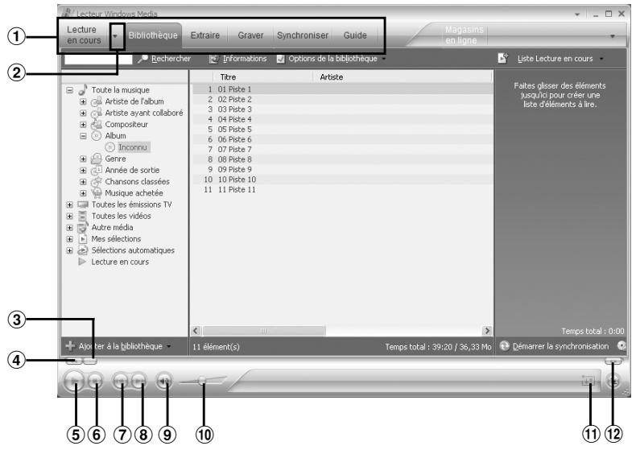The image size is (636, 450).
Task: Click the Informations button
Action: coord(238,59)
